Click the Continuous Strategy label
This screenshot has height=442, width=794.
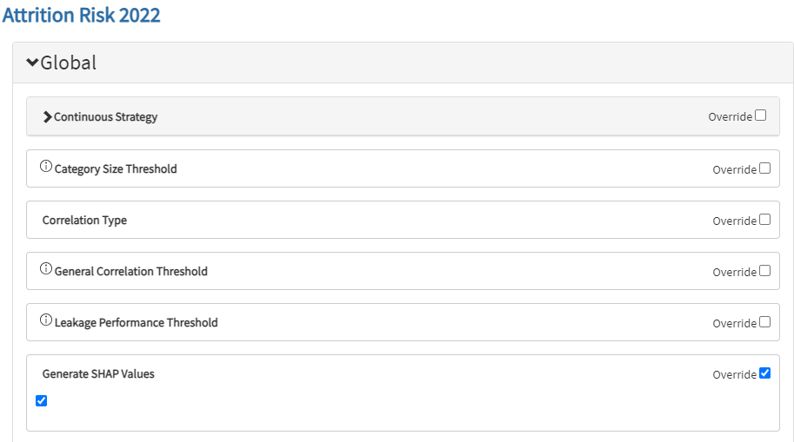coord(105,117)
